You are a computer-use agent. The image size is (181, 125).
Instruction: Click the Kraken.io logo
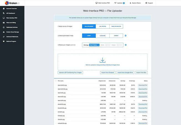click(x=8, y=3)
